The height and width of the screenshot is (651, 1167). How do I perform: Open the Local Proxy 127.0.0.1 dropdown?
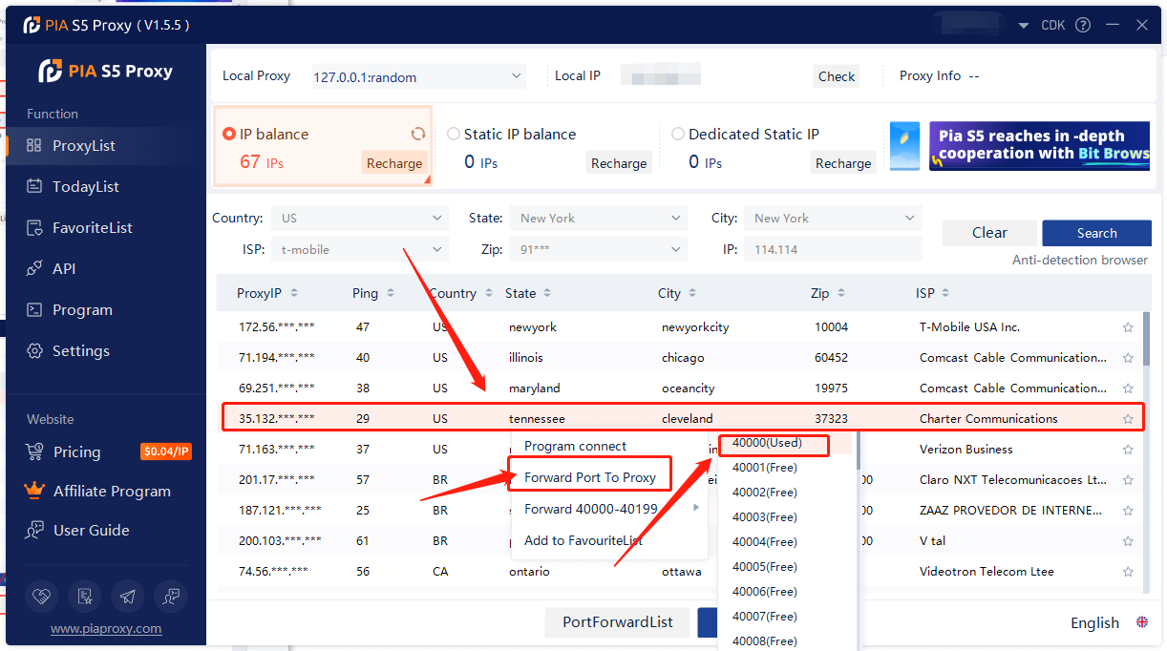[417, 76]
